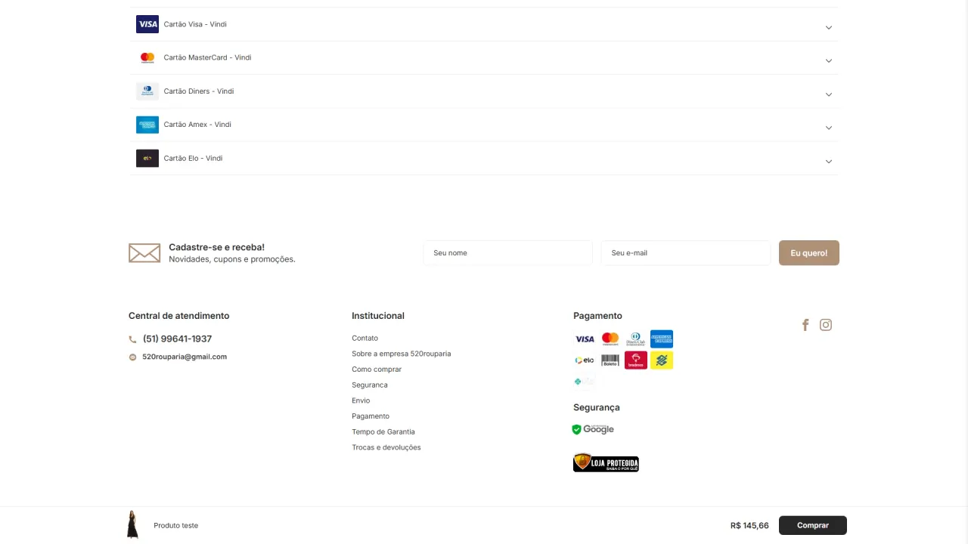Open the Tempo de Garantia link

383,432
